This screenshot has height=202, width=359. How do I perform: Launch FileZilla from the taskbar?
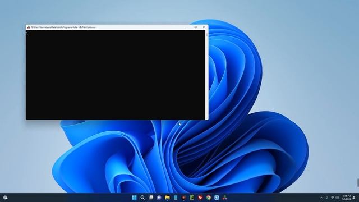point(200,198)
